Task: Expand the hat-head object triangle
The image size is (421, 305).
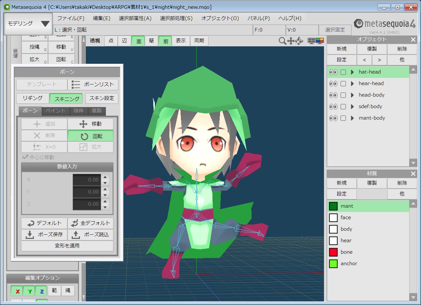Action: click(352, 72)
